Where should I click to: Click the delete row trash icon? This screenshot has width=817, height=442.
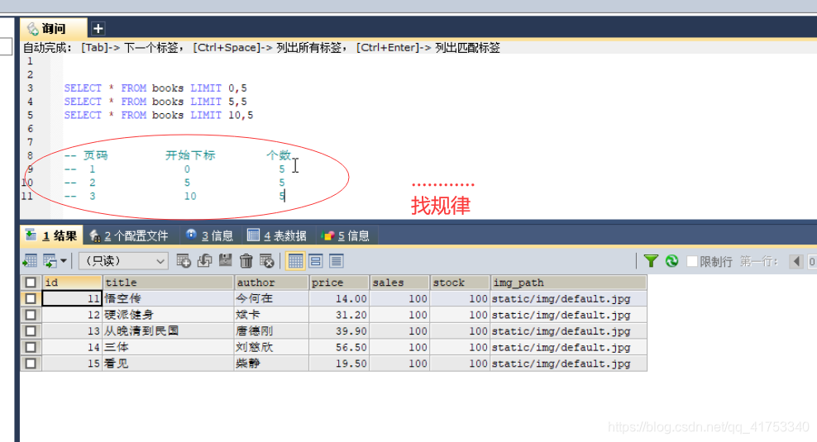coord(246,261)
